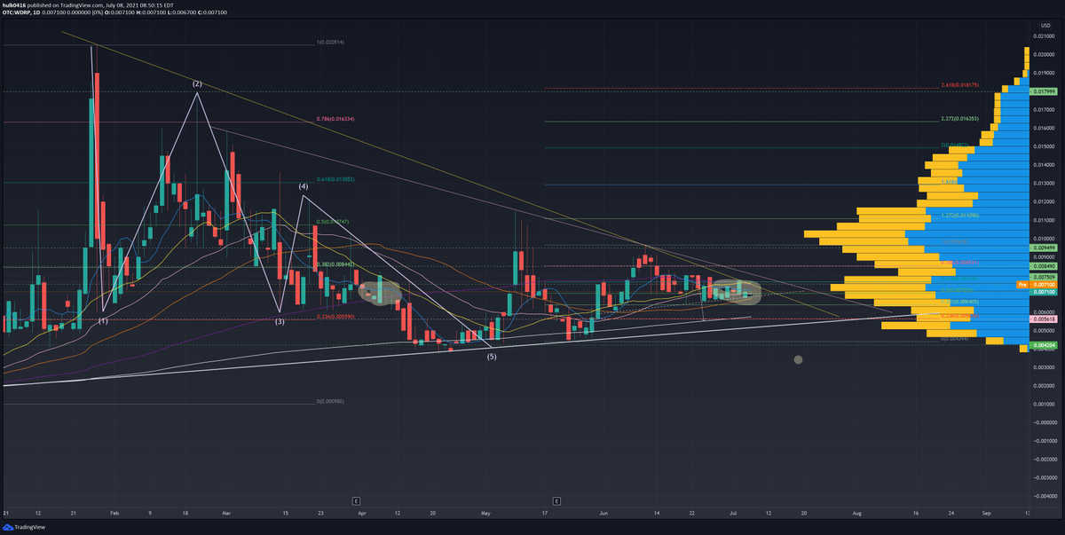Click the Elliott wave (2) label
Image resolution: width=1065 pixels, height=535 pixels.
pos(197,83)
